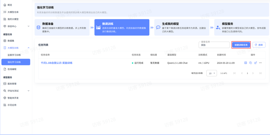The width and height of the screenshot is (270, 135).
Task: Click the 暂无数据 similarity cell
Action: click(155, 63)
